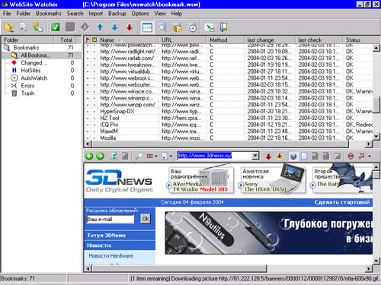Click the magnifier highlight icon in browser toolbar
381x285 pixels.
[138, 156]
